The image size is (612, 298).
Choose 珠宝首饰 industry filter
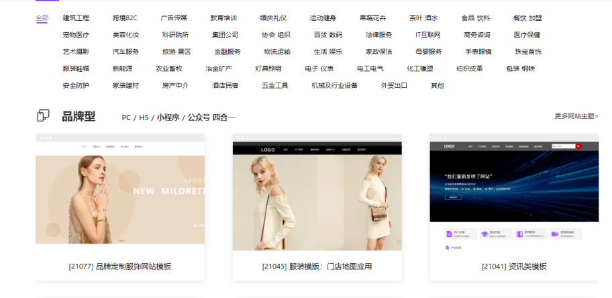point(528,51)
